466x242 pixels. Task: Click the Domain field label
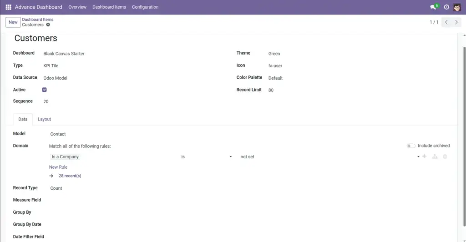click(20, 146)
